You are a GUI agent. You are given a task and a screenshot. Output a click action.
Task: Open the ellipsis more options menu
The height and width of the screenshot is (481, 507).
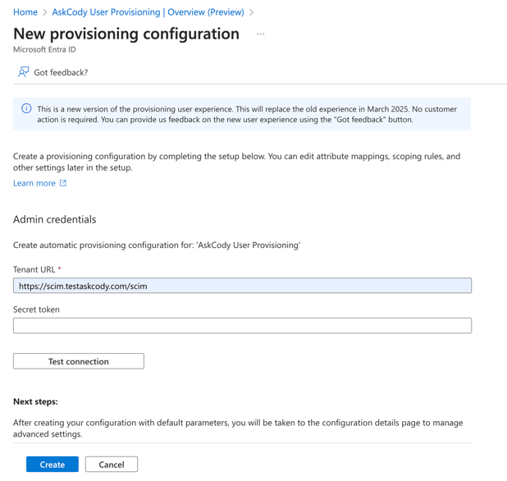261,34
